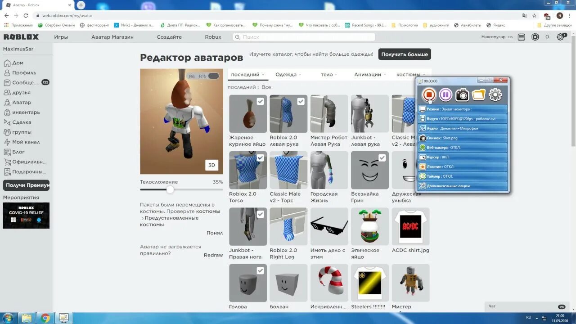Open Robux in the top navigation
The height and width of the screenshot is (324, 576).
[213, 37]
